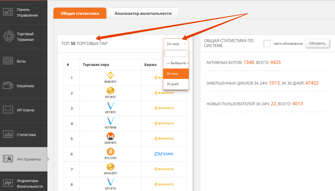Open the Боты sidebar icon
This screenshot has height=191, width=335.
click(x=8, y=61)
